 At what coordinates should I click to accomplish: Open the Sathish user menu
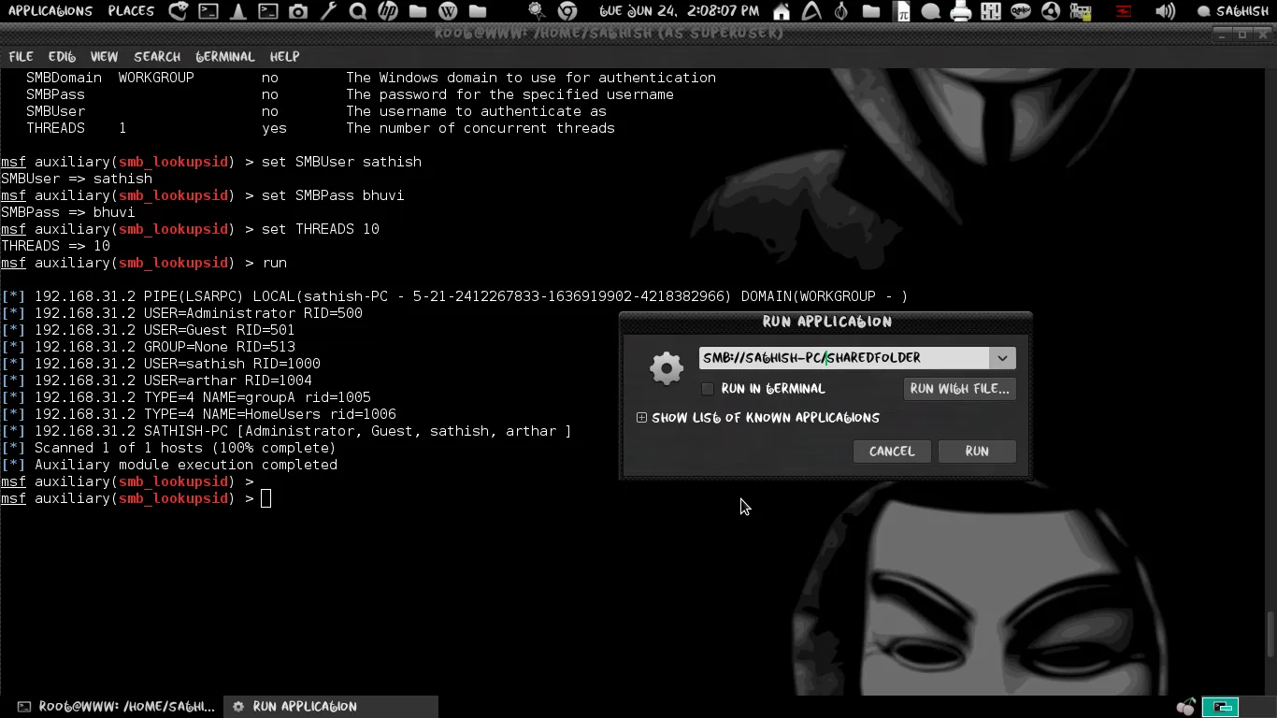[x=1233, y=11]
